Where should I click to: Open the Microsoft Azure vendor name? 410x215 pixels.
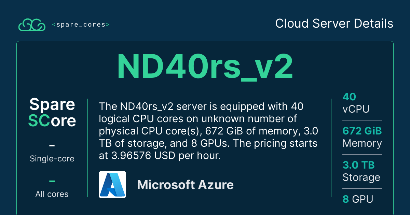pyautogui.click(x=185, y=185)
